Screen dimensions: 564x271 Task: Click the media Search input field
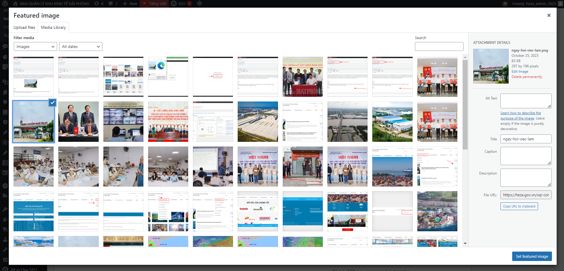pyautogui.click(x=439, y=46)
